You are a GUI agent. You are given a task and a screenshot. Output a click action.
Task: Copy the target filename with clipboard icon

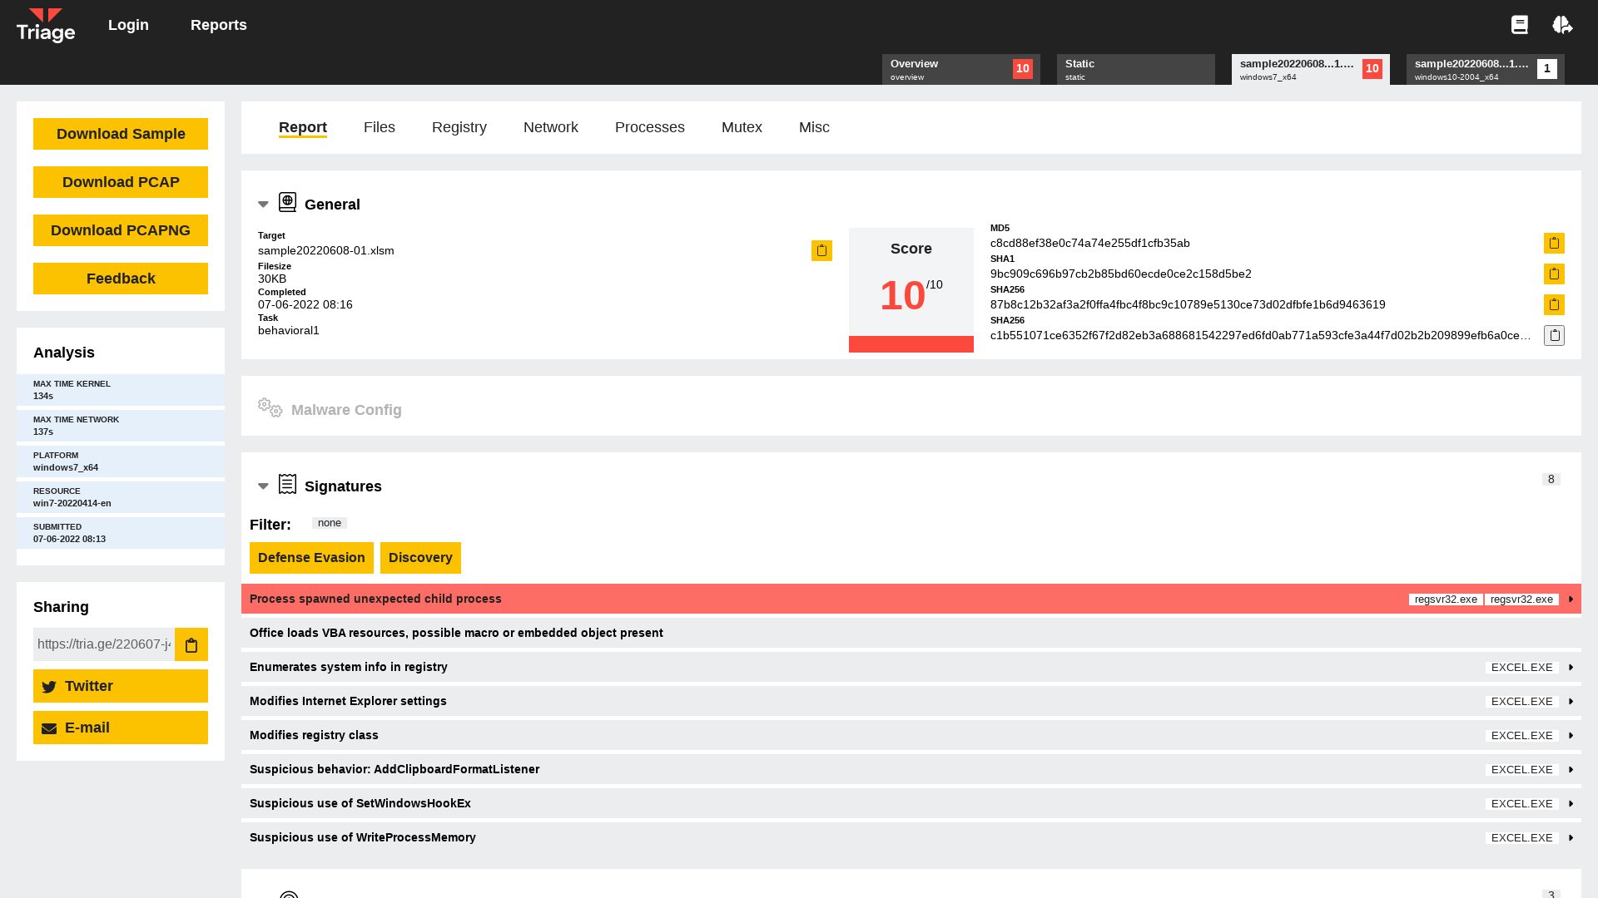pyautogui.click(x=821, y=250)
